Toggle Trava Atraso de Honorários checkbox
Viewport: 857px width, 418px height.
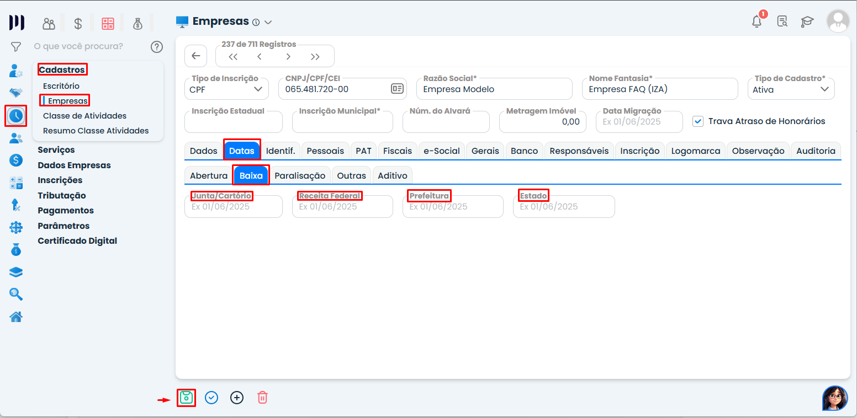(x=698, y=121)
